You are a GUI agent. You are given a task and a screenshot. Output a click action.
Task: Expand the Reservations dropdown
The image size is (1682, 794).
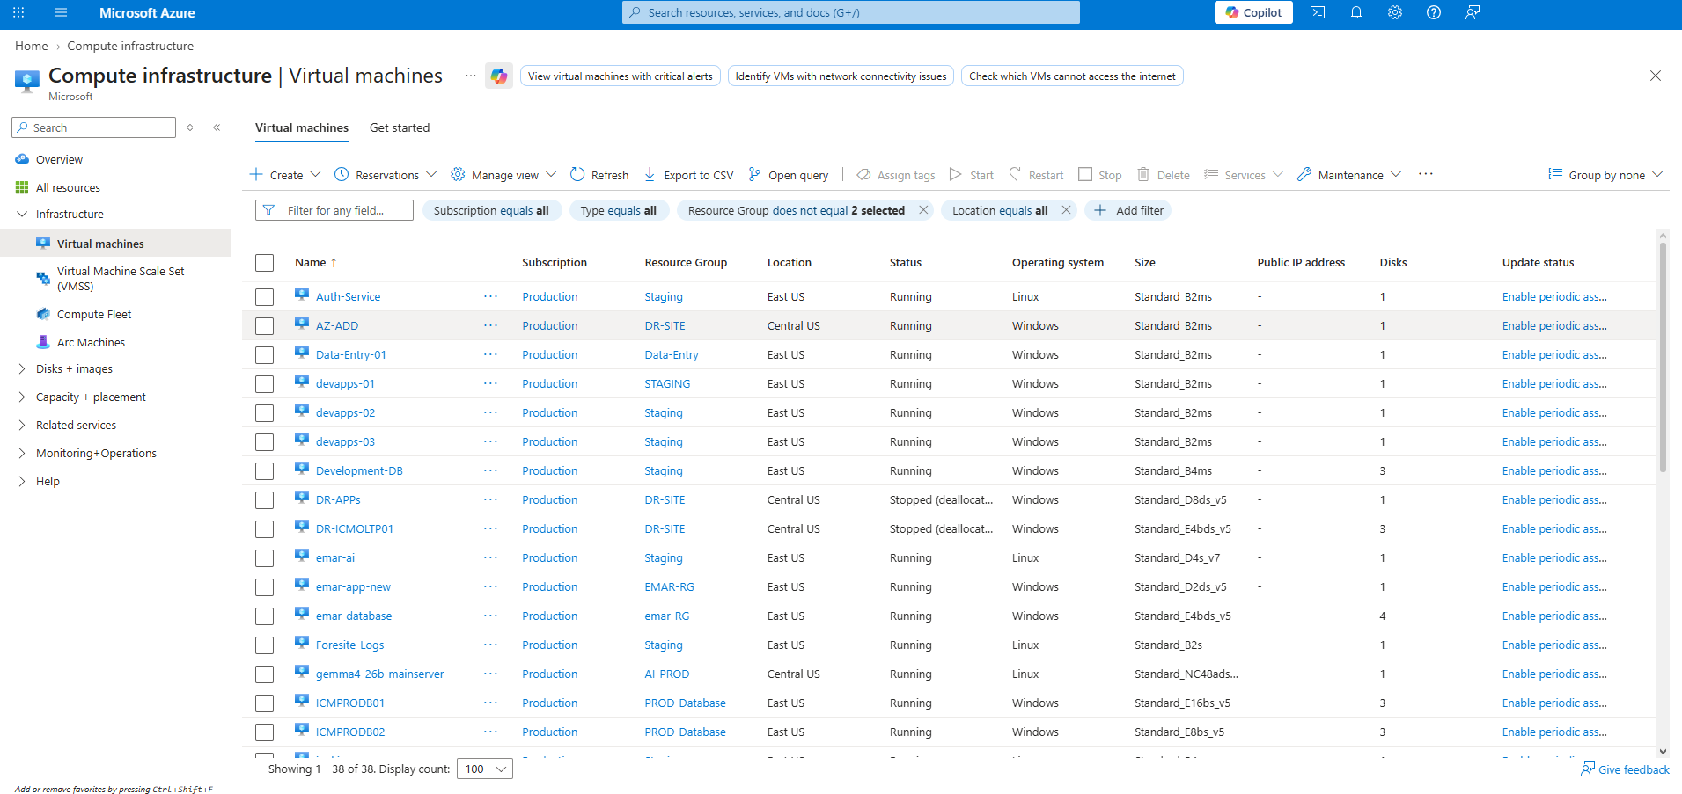pyautogui.click(x=386, y=175)
